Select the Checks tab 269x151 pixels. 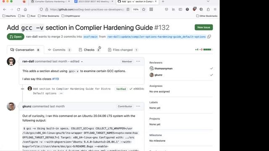(x=89, y=50)
